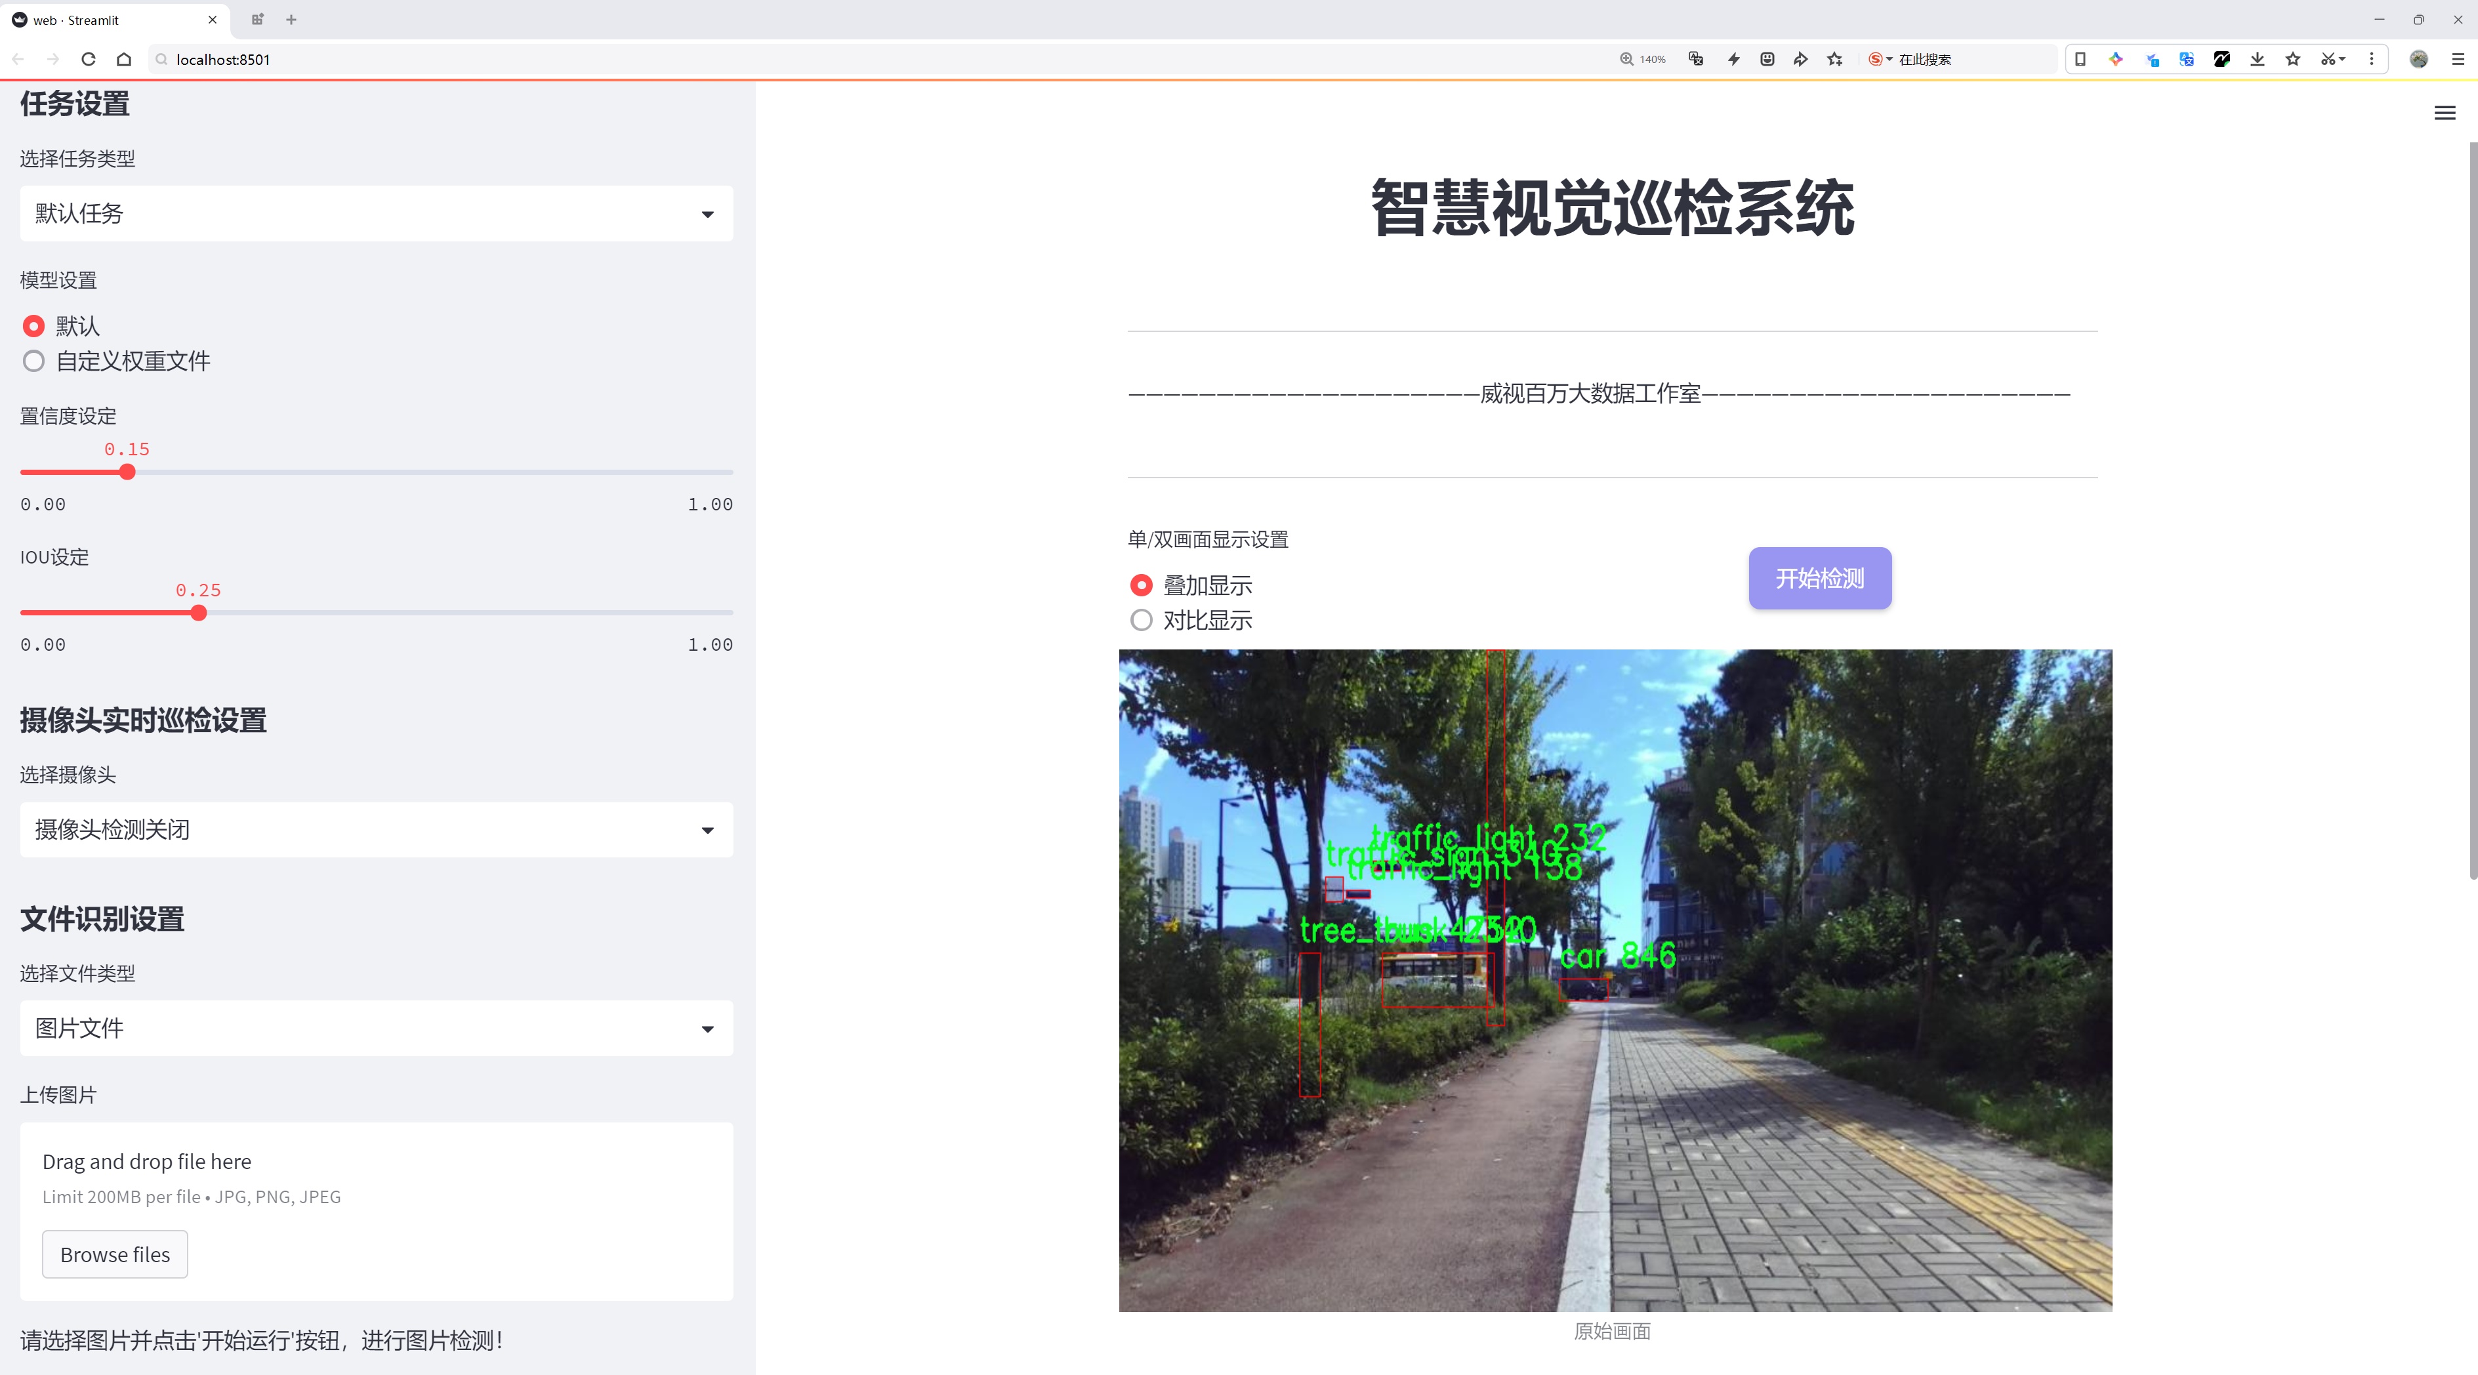Click the browser reload icon
The image size is (2478, 1375).
89,60
